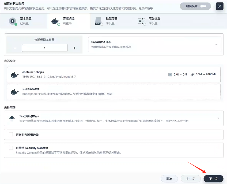Increase replica count with plus button
Viewport: 227px width, 184px height.
pos(74,48)
